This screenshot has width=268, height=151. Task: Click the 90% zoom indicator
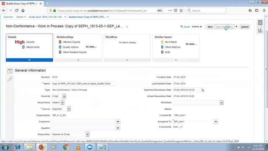160,10
